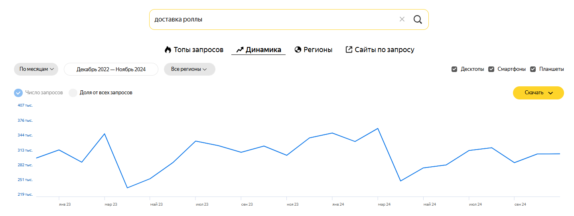
Task: Click the chevron on Скачать button
Action: (x=551, y=93)
